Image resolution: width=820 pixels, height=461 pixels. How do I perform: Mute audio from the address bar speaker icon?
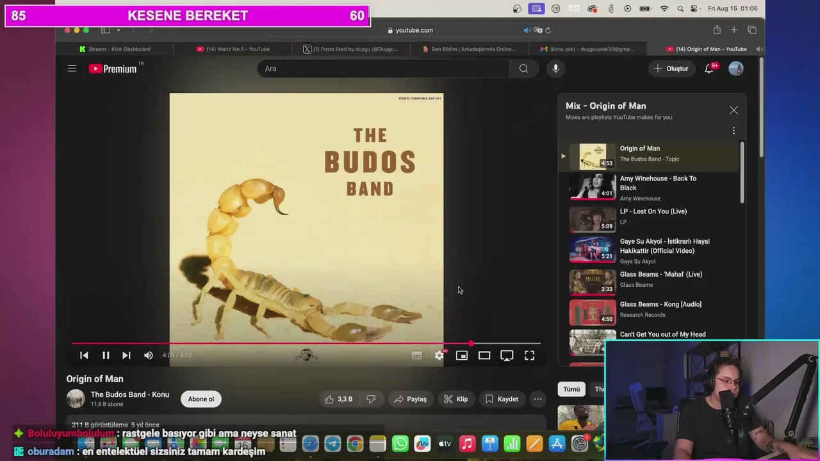pyautogui.click(x=527, y=30)
